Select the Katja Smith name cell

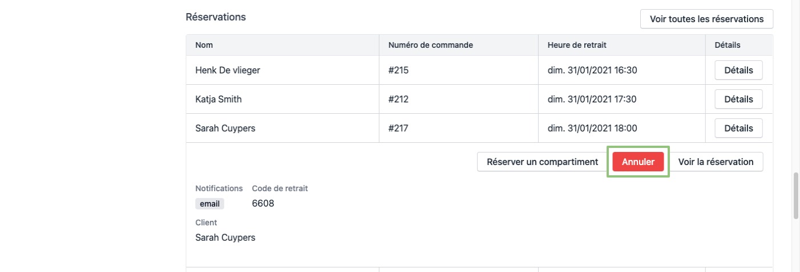pyautogui.click(x=219, y=99)
